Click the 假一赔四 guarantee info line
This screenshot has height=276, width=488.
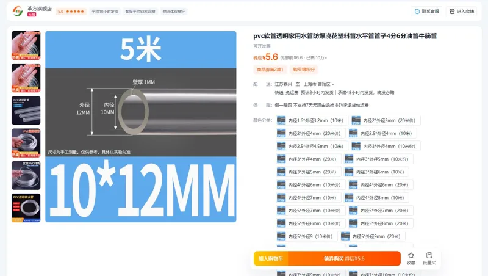(x=321, y=105)
